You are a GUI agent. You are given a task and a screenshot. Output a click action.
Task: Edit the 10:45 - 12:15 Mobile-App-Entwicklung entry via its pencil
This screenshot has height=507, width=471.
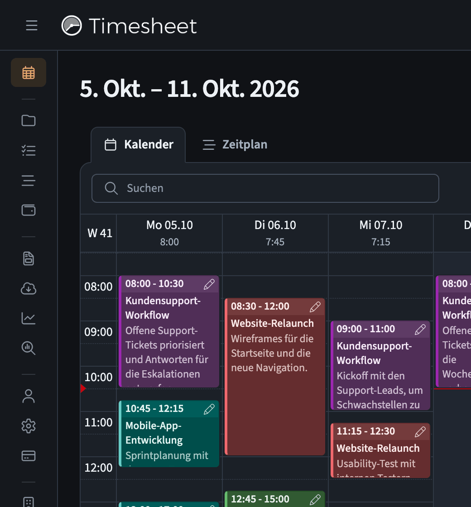click(x=209, y=409)
